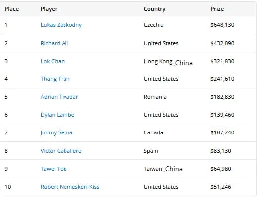The image size is (259, 198).
Task: Select Tawei Tou player link
Action: click(54, 169)
